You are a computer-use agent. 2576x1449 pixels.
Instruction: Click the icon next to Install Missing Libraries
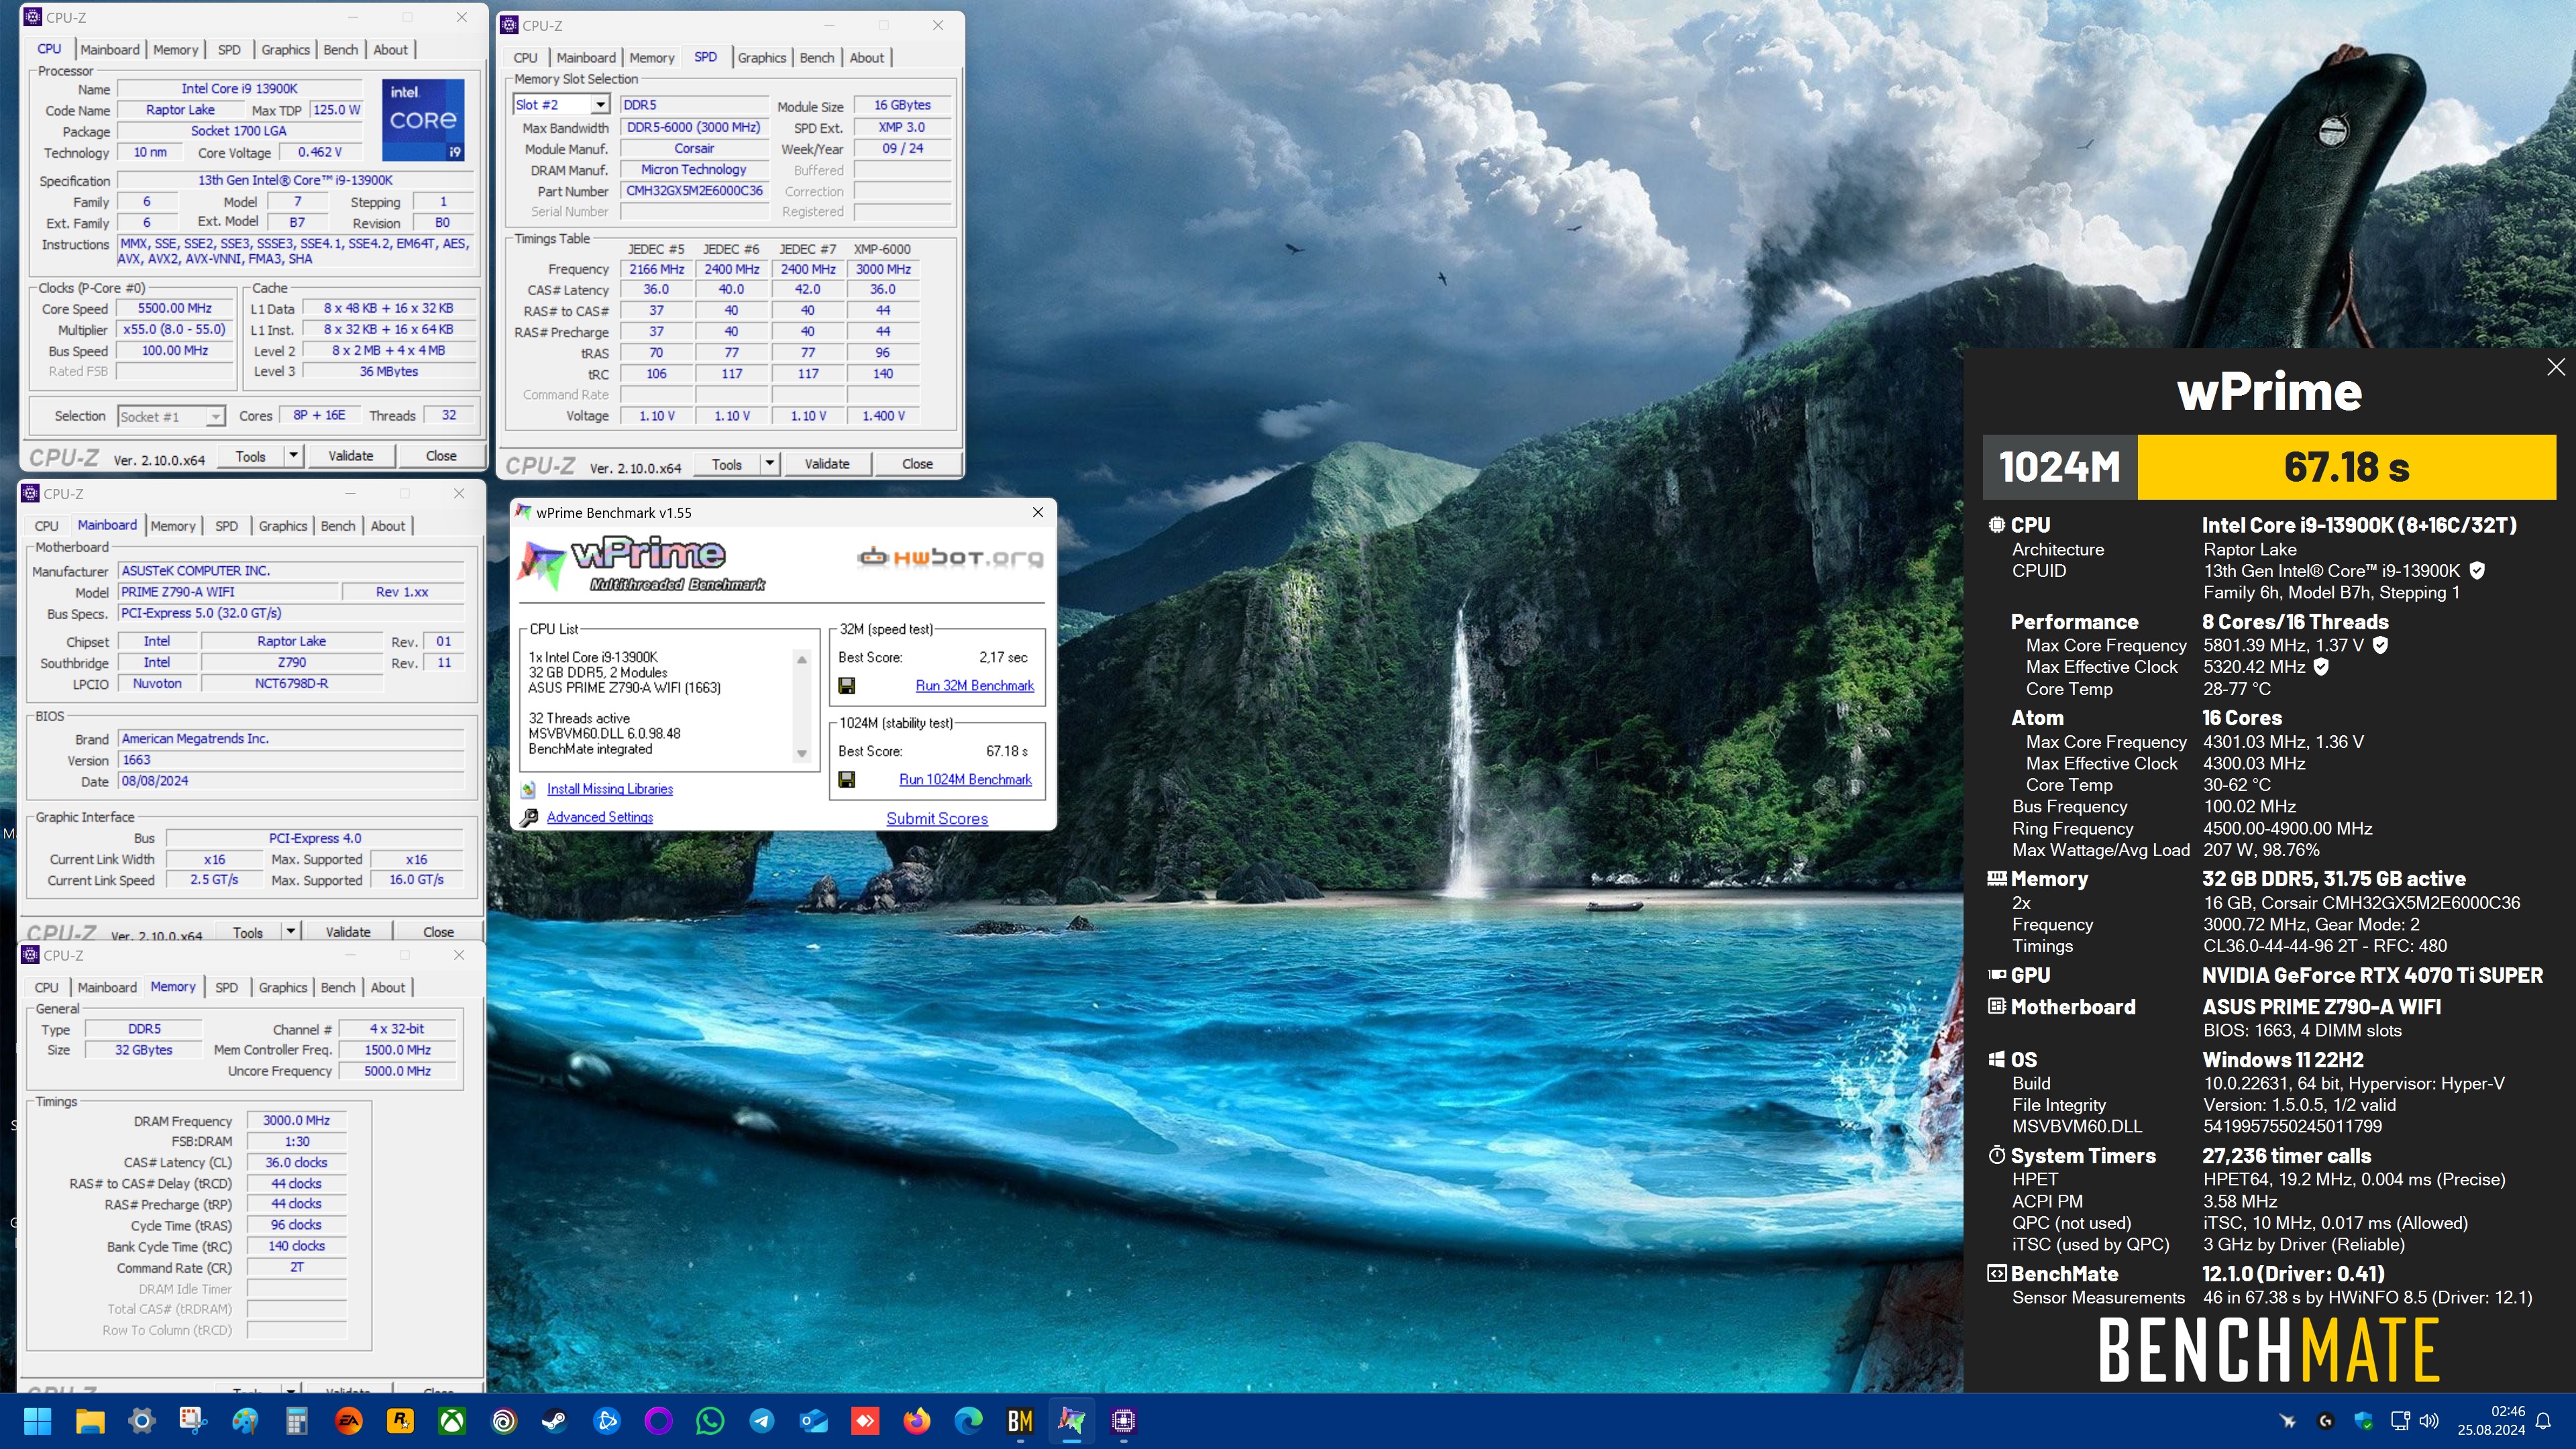pos(528,789)
